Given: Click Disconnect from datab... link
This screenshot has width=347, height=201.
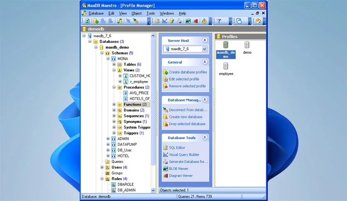Looking at the screenshot, I should coord(188,110).
